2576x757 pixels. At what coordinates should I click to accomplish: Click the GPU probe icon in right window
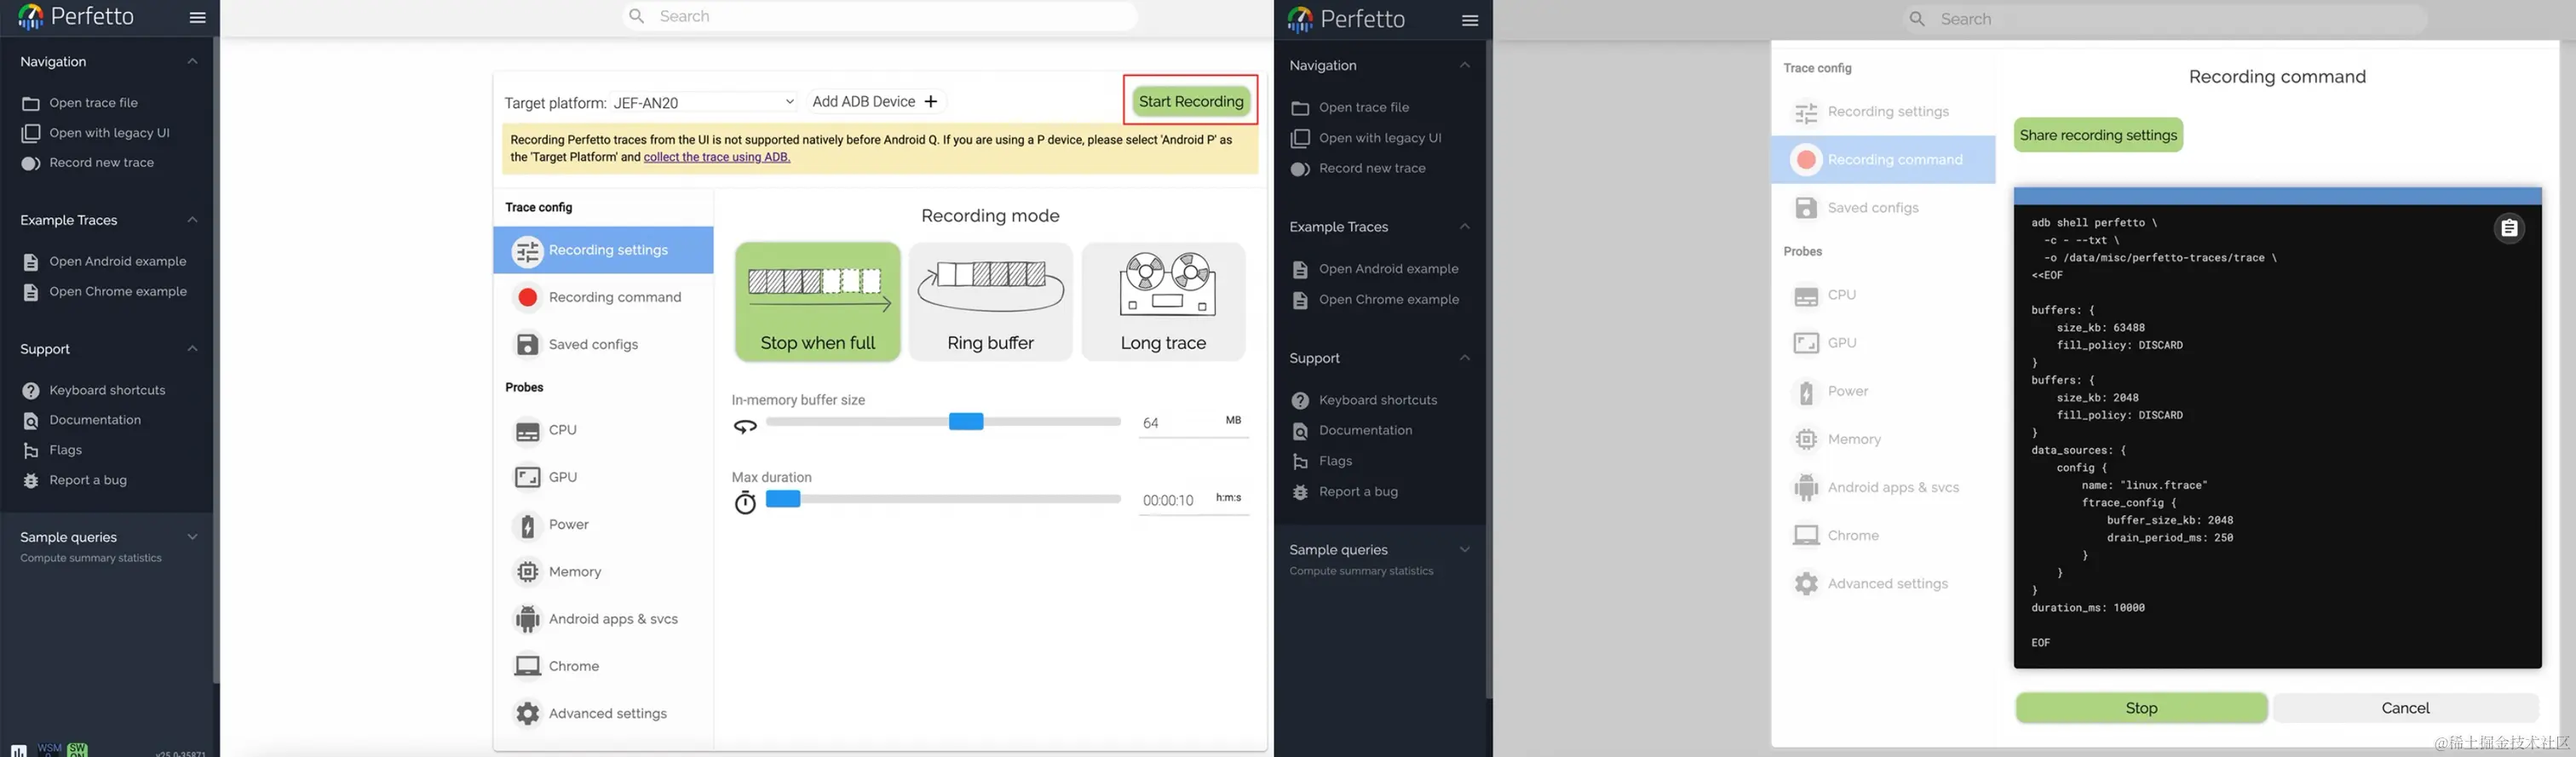[x=1805, y=343]
